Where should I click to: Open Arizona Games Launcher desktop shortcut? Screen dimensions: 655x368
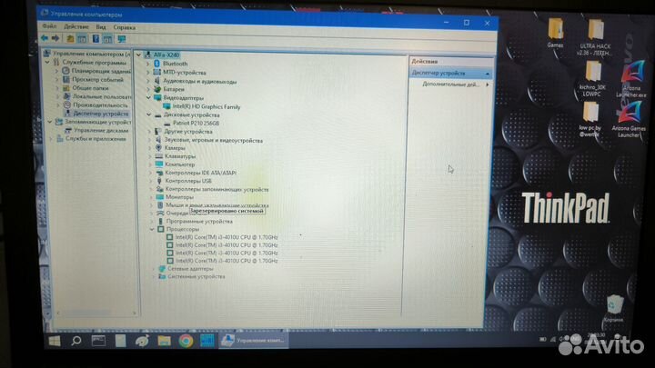click(x=629, y=120)
